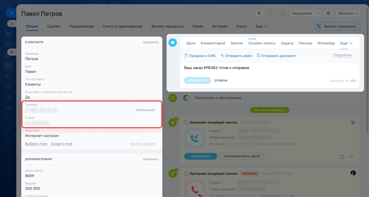Click the Бизнес-процессы button at top right
The width and height of the screenshot is (369, 197).
(337, 26)
